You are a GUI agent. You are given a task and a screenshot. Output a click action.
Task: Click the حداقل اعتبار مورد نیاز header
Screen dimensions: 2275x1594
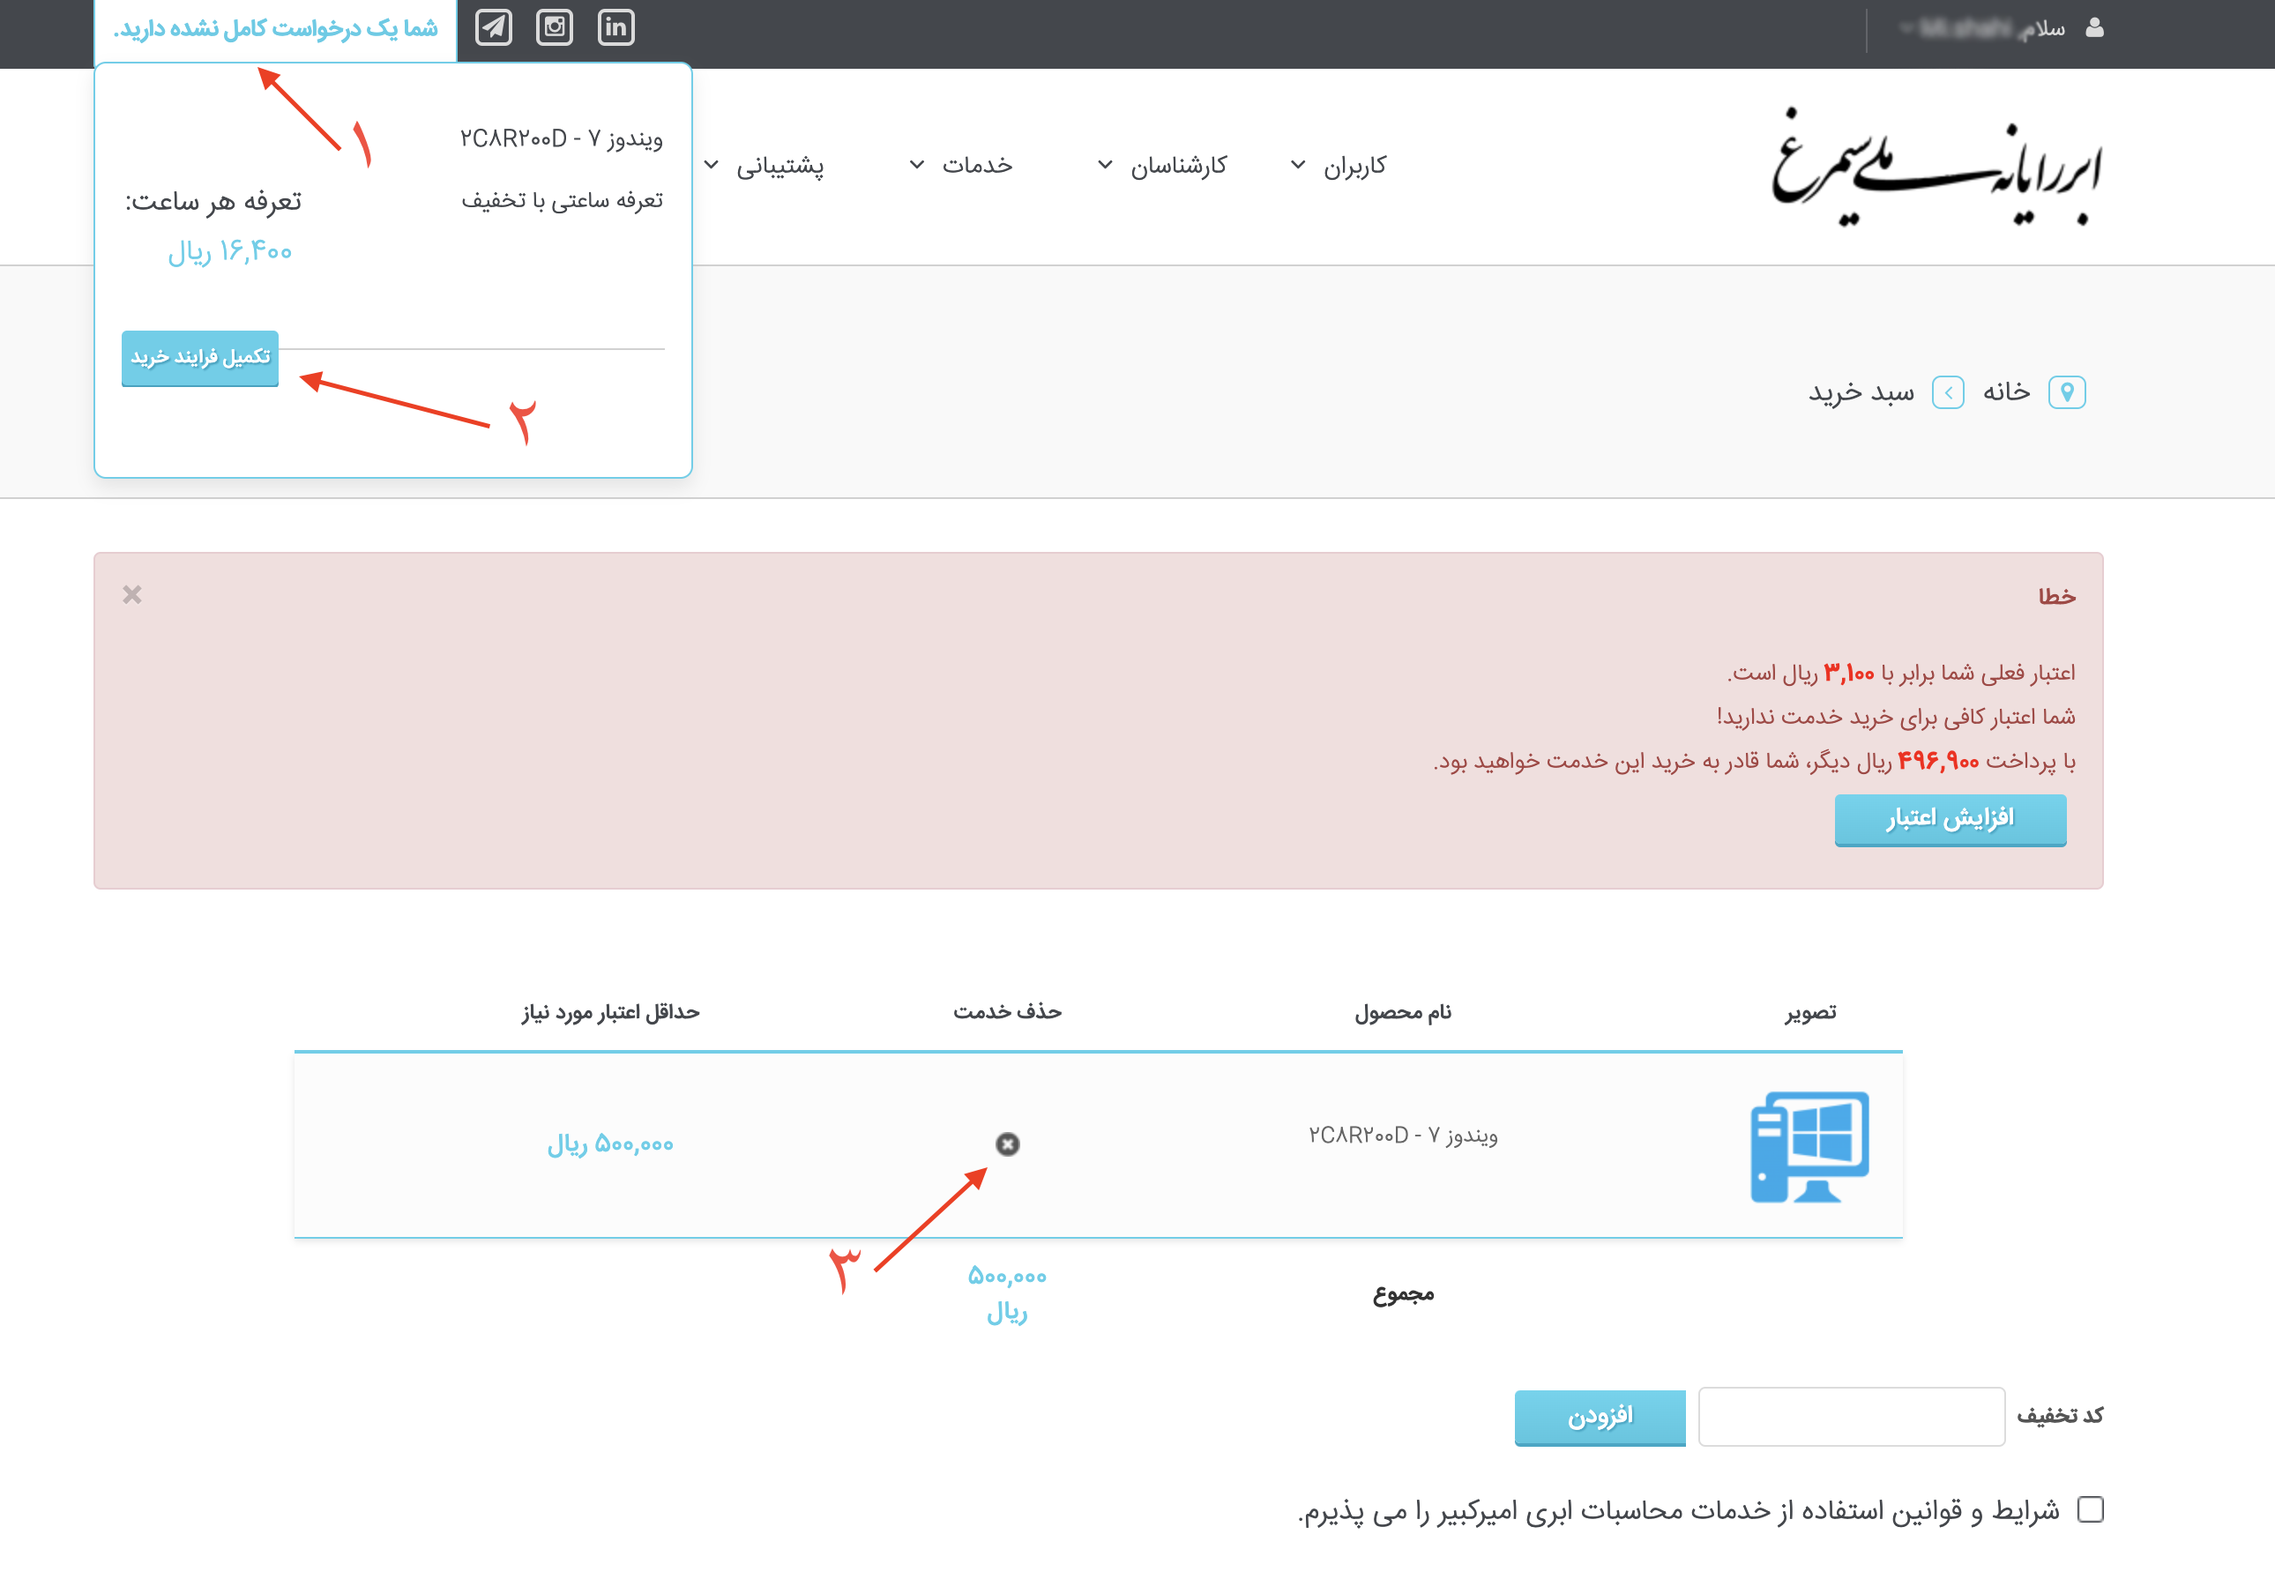610,1012
